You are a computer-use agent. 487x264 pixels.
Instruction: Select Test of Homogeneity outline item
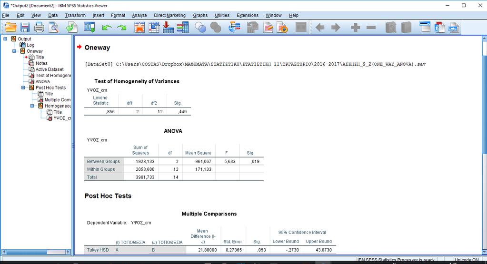pos(53,75)
